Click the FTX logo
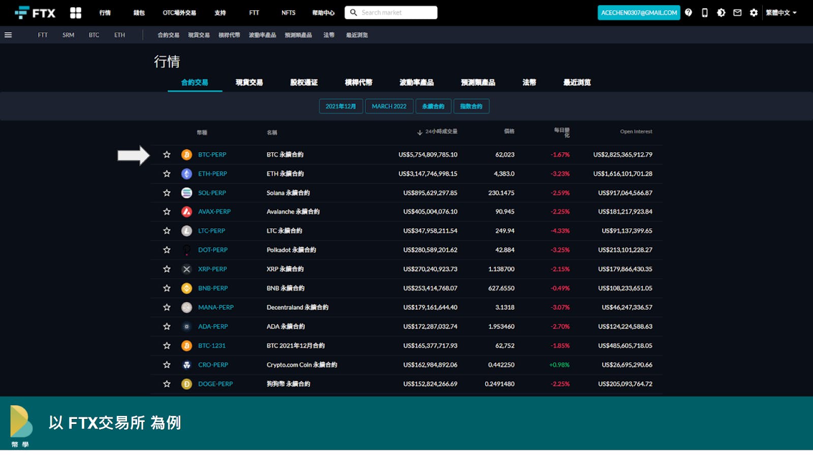Image resolution: width=813 pixels, height=457 pixels. pos(35,13)
